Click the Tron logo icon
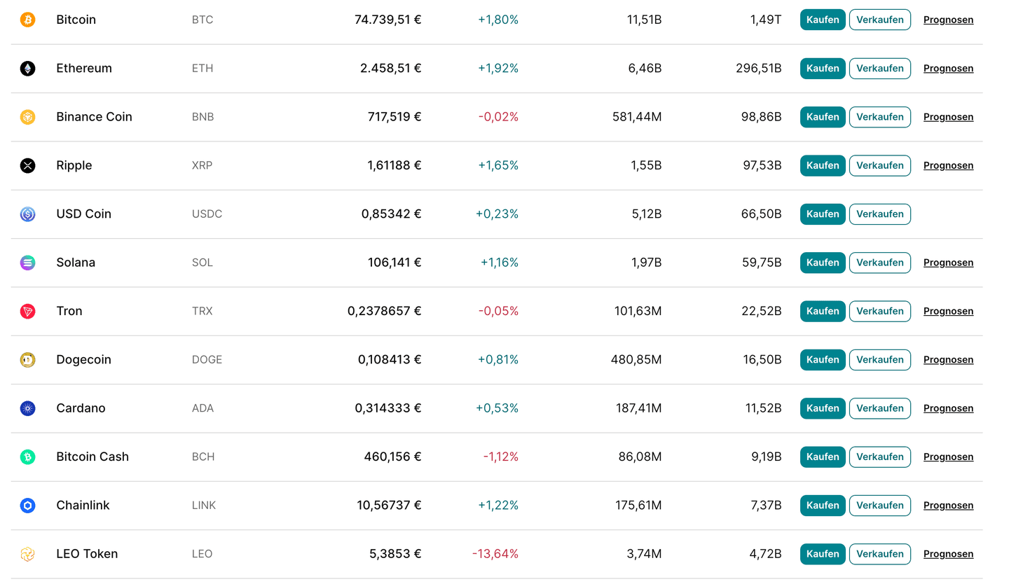The width and height of the screenshot is (1009, 584). pyautogui.click(x=27, y=312)
